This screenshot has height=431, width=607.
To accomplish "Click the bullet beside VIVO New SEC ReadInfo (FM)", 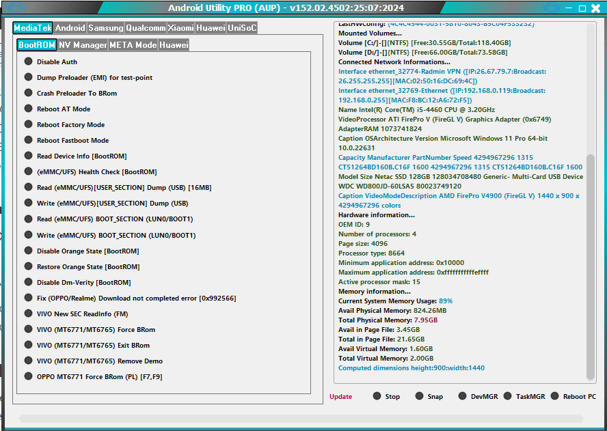I will pos(27,314).
